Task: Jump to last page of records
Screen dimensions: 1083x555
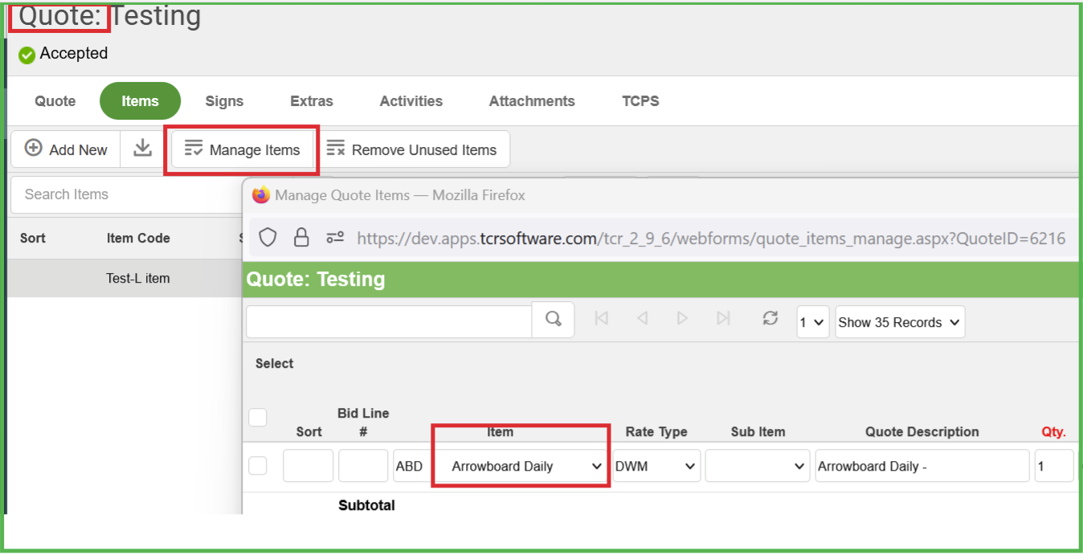Action: pyautogui.click(x=723, y=319)
